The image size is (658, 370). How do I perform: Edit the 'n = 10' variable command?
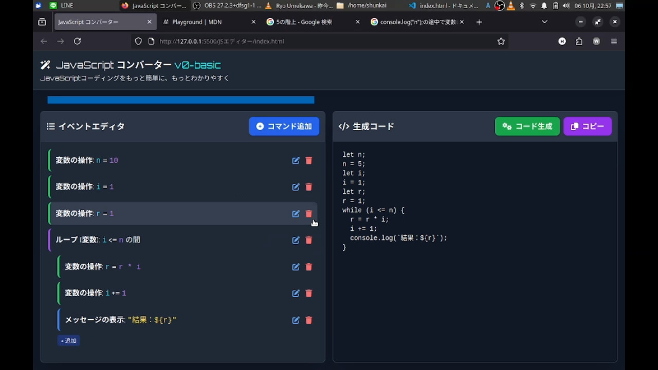296,160
